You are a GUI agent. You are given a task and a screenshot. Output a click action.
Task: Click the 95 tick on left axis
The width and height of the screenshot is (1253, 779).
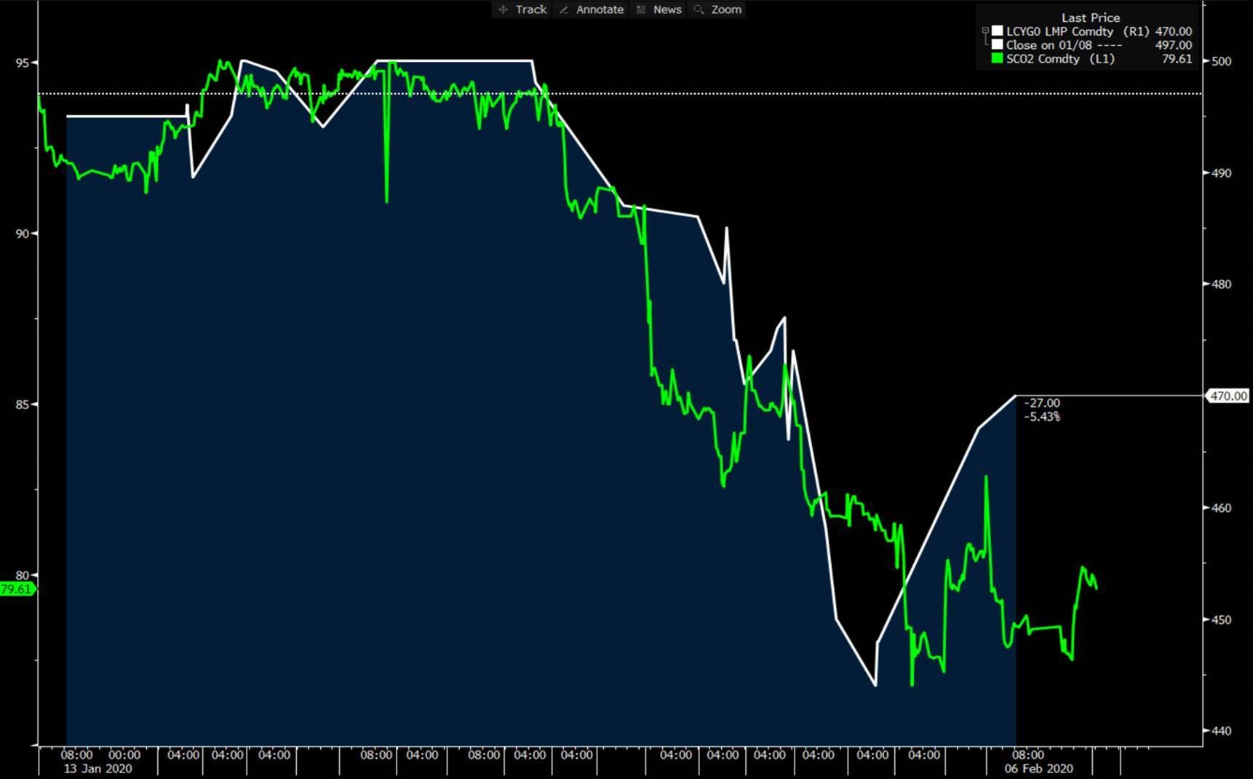(x=23, y=63)
